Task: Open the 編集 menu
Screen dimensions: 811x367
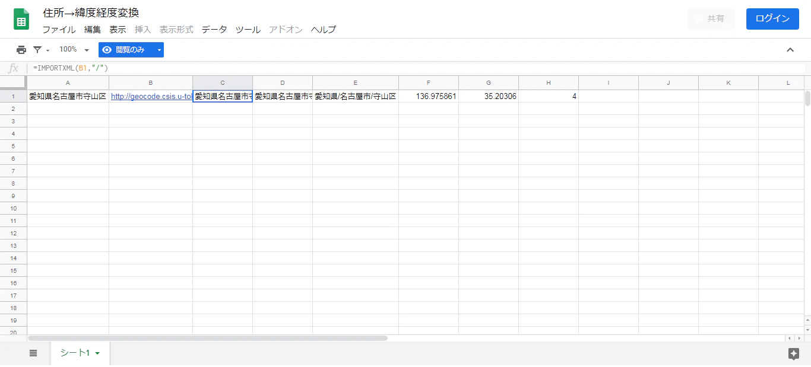Action: pyautogui.click(x=93, y=29)
